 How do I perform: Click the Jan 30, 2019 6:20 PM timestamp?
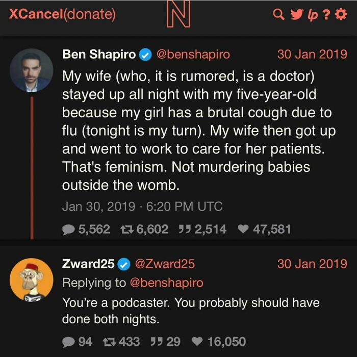coord(142,207)
